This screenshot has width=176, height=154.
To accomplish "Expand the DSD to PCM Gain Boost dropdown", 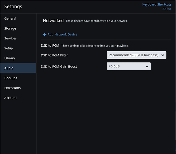I will point(129,67).
